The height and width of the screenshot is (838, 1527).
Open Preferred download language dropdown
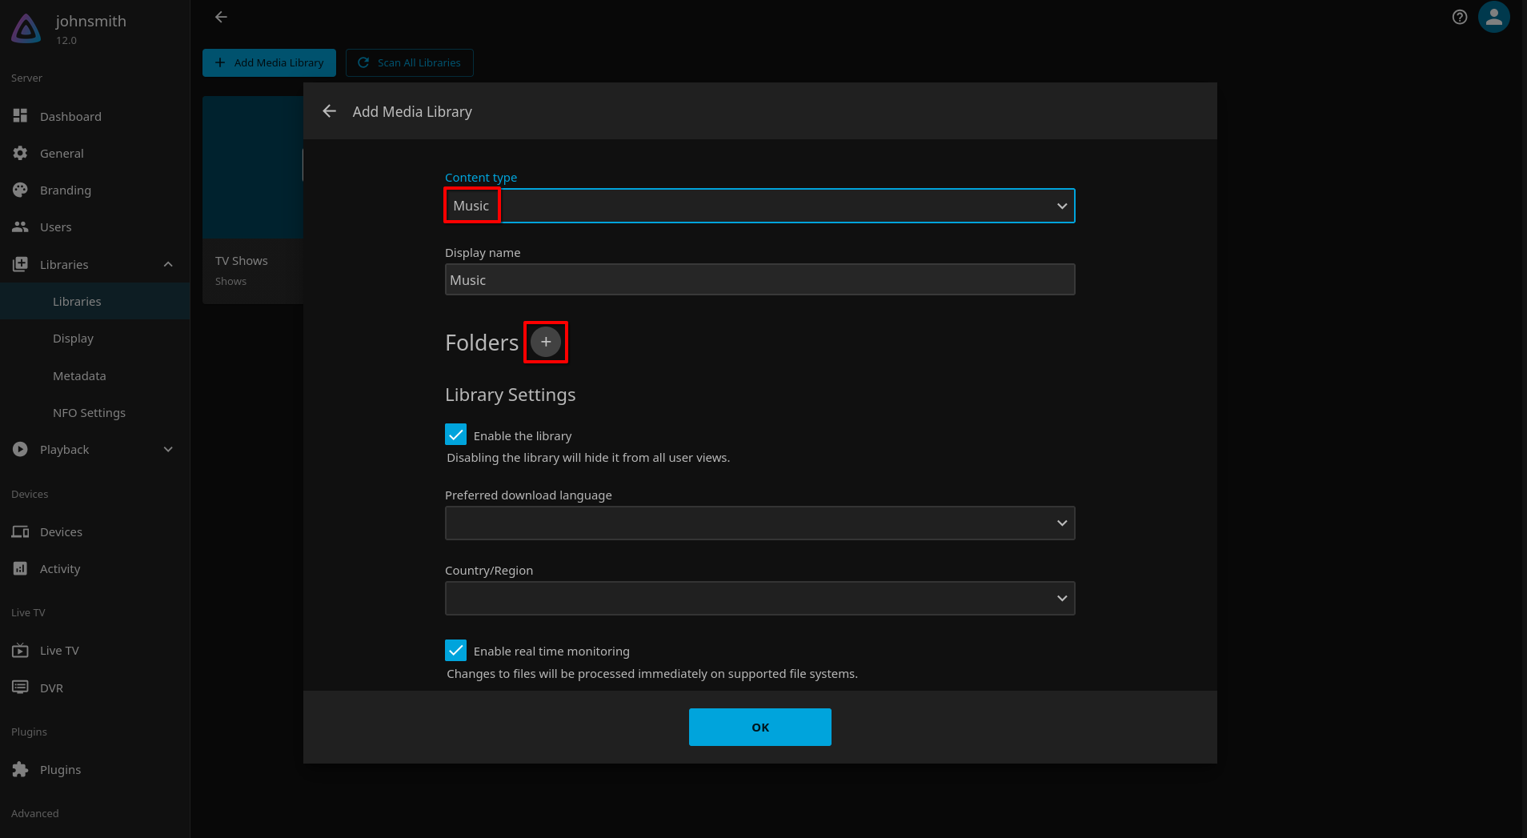point(759,523)
